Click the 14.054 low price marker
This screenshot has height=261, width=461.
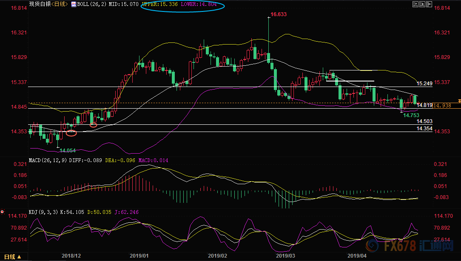click(x=68, y=151)
